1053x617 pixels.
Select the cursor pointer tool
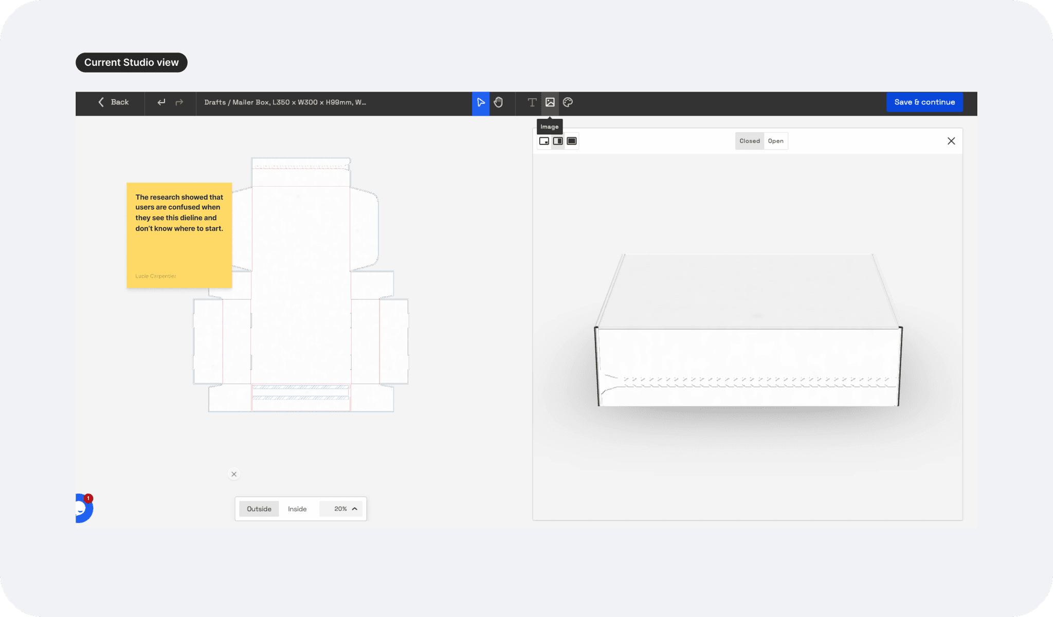(x=480, y=102)
